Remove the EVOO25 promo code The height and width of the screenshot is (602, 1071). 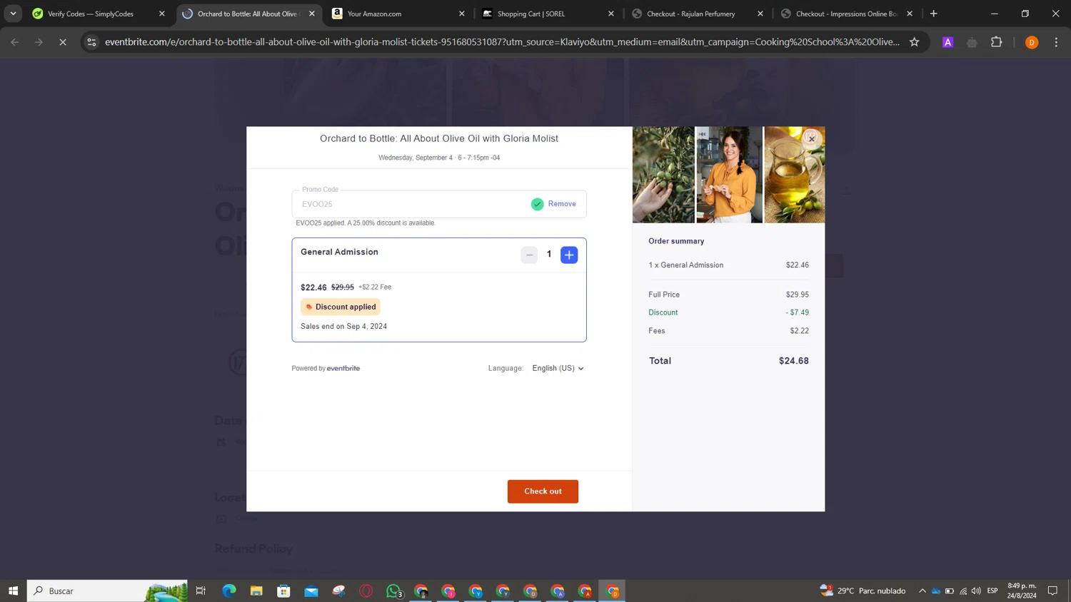tap(562, 204)
